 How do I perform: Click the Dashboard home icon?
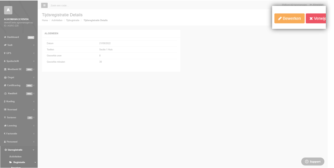(5, 37)
